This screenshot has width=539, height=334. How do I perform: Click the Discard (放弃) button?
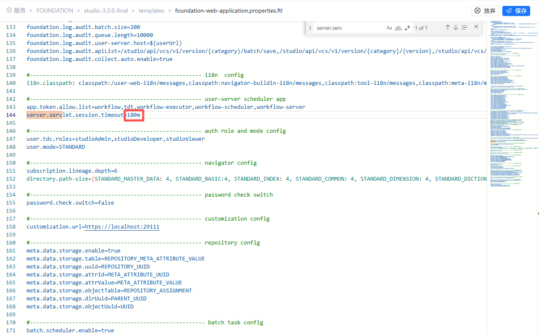point(485,11)
